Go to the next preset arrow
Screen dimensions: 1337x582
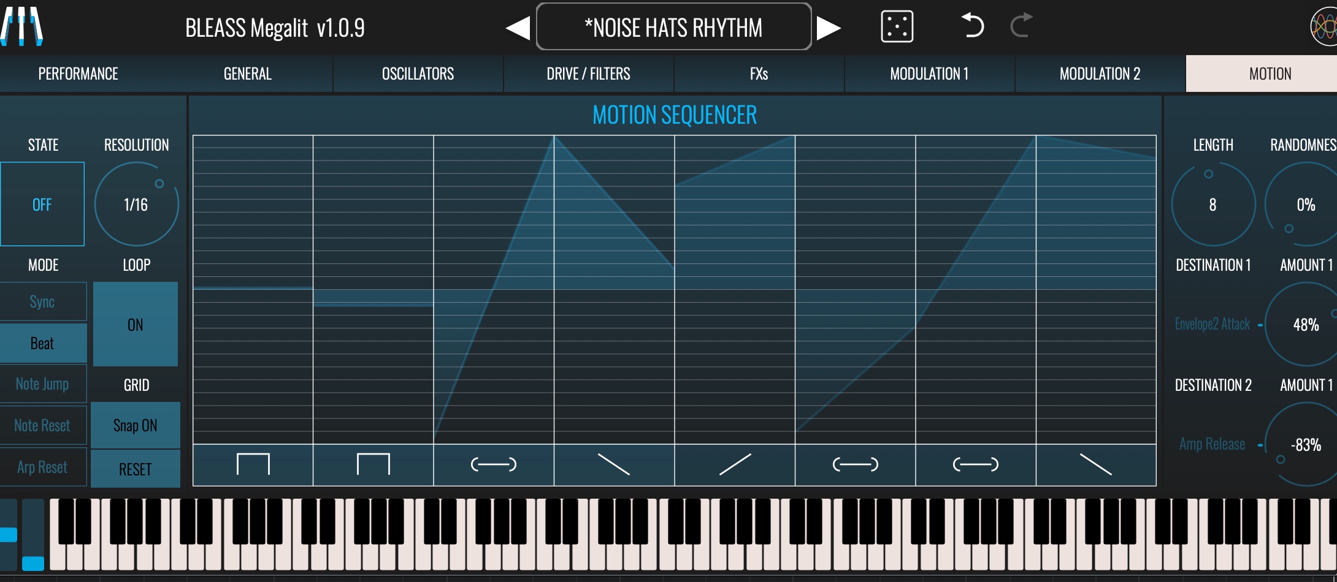829,28
